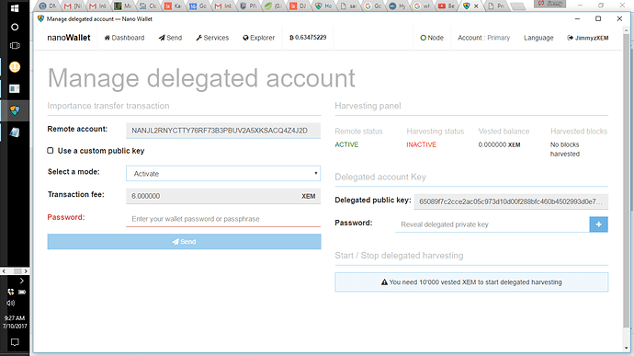Click the 9:27 AM clock
The image size is (634, 356).
pos(15,318)
